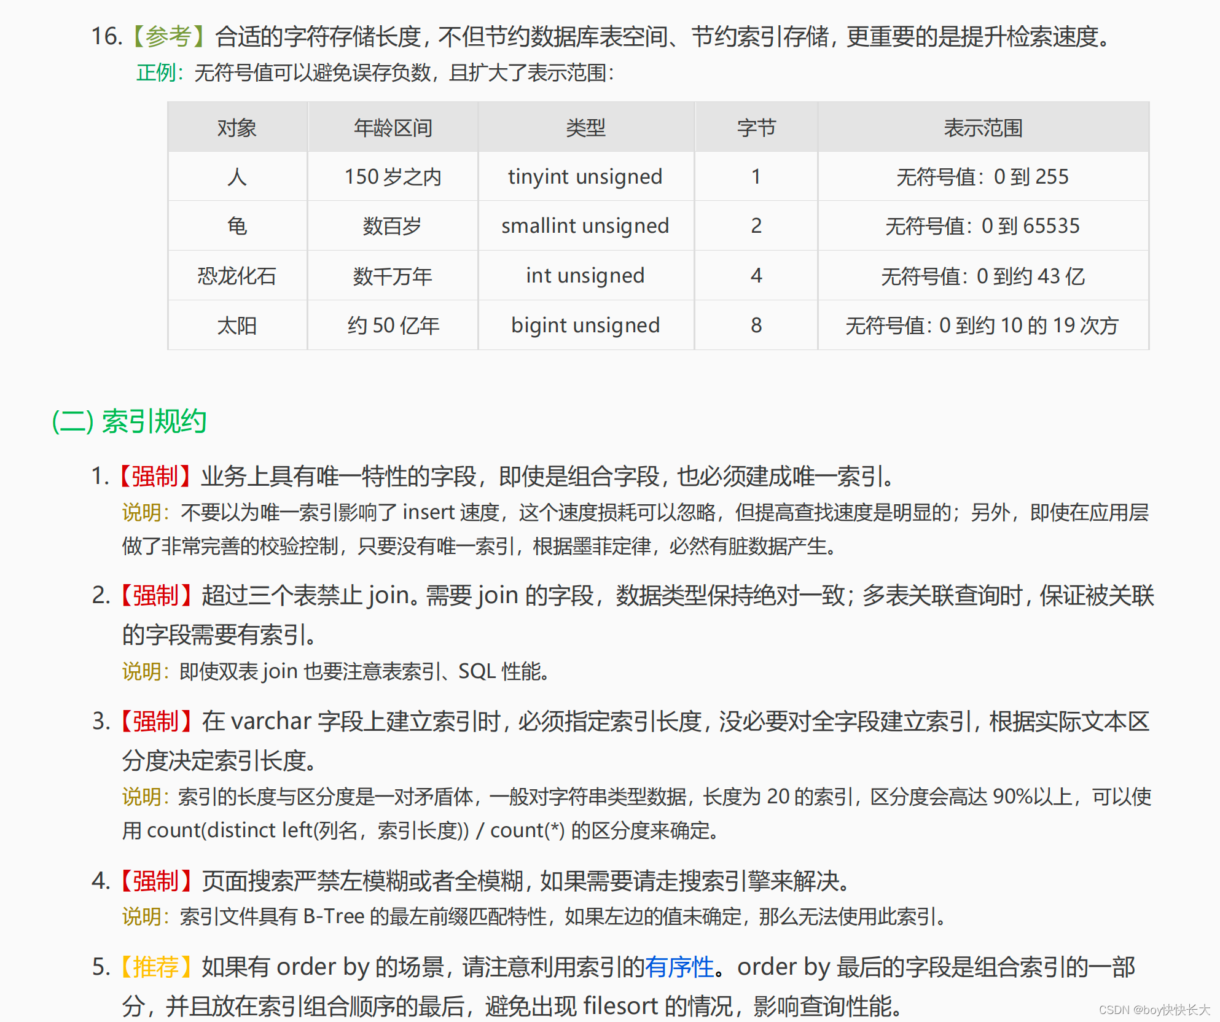Click the 'smallint unsigned' cell
This screenshot has width=1220, height=1022.
point(585,226)
